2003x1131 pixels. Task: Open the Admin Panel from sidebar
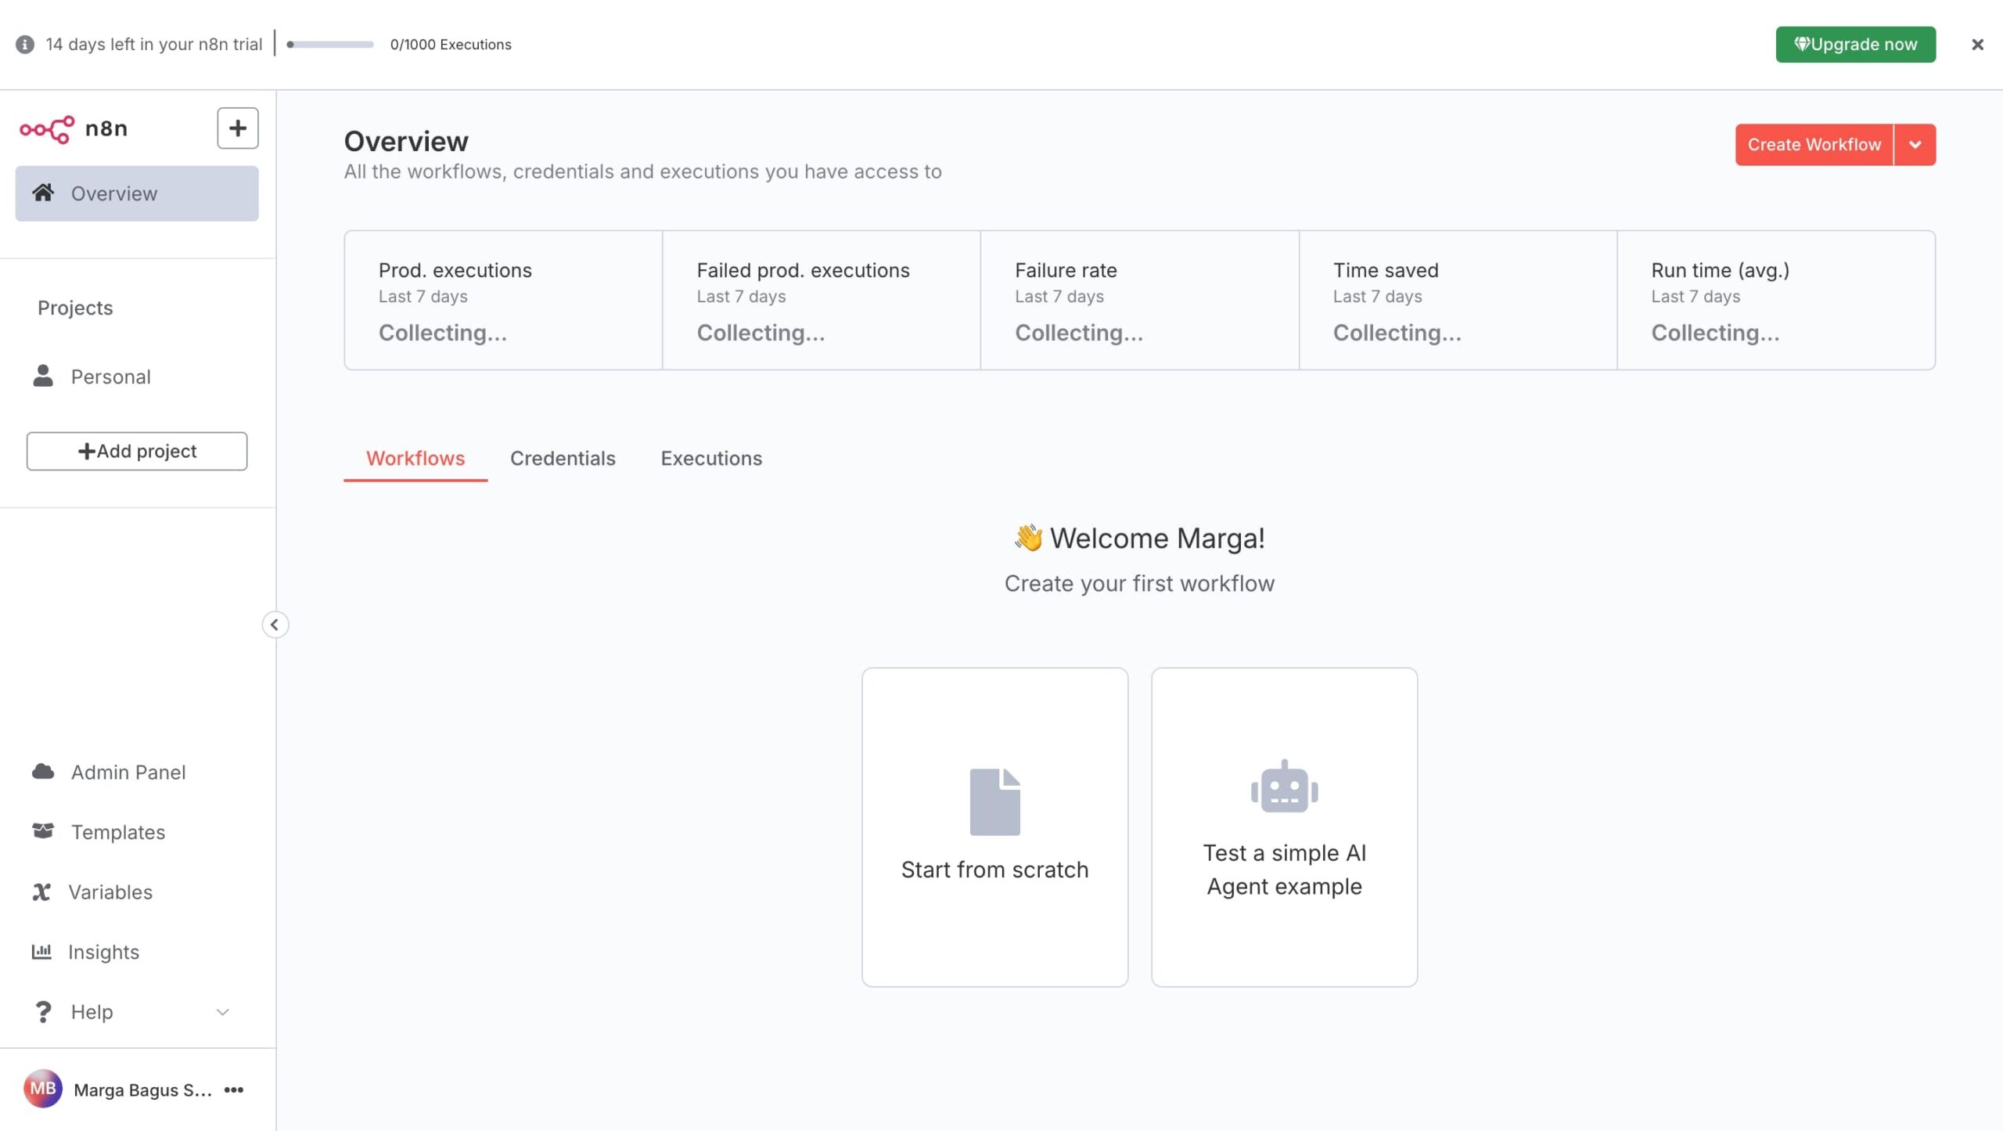pyautogui.click(x=128, y=772)
